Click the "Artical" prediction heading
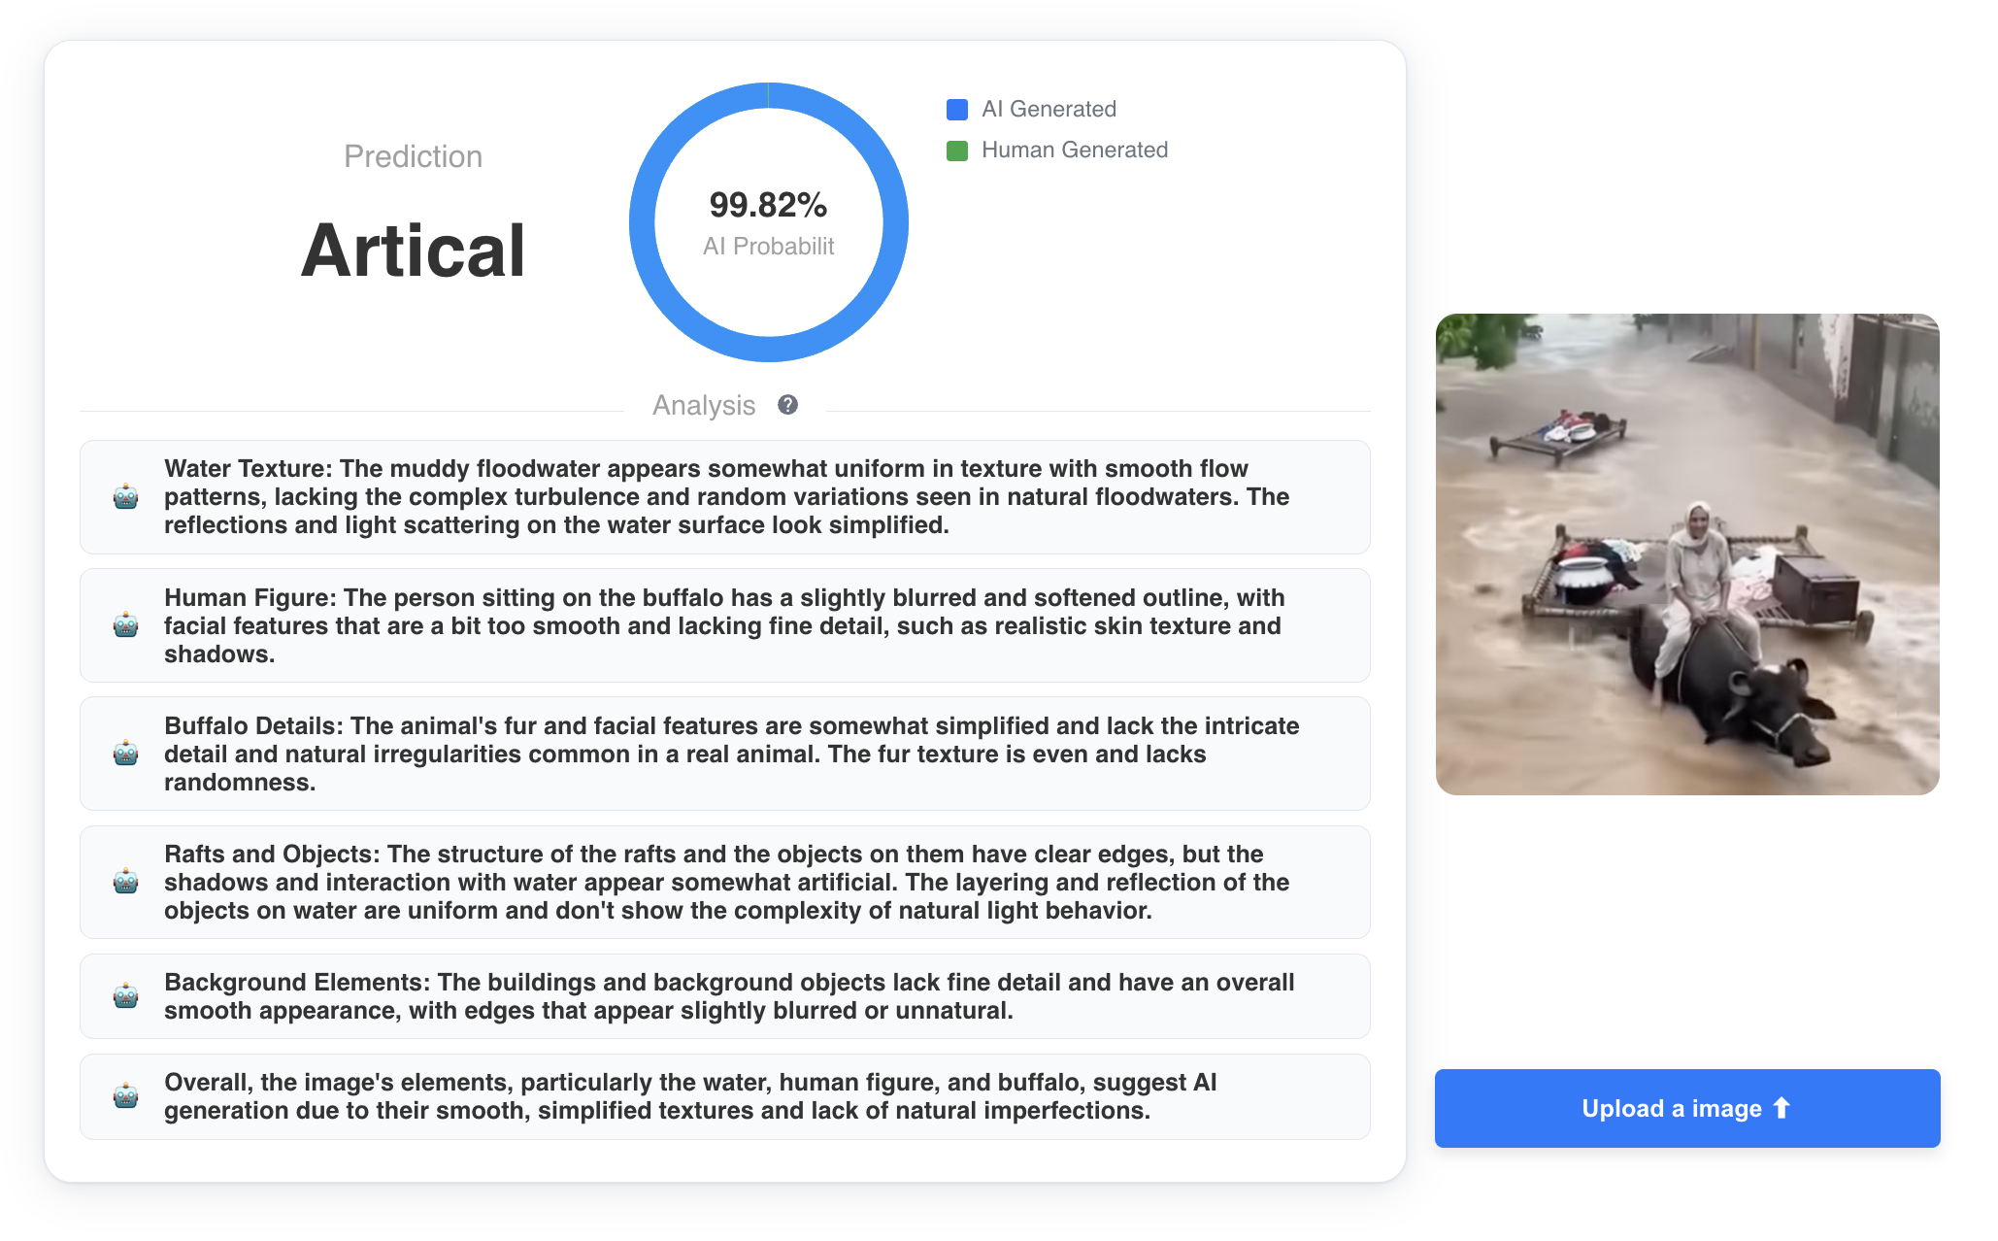 413,251
